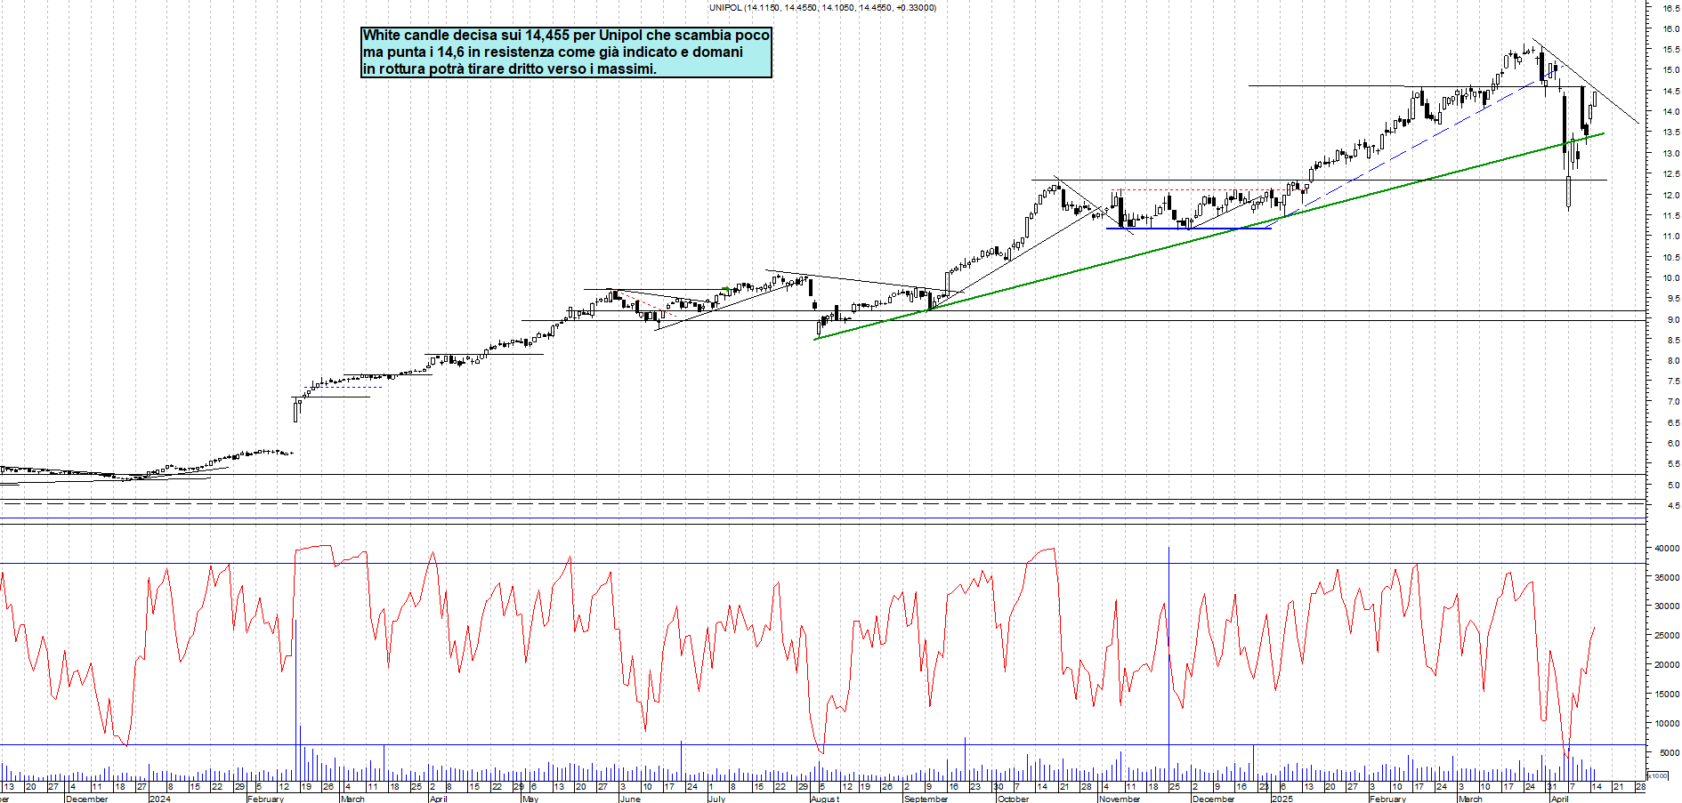This screenshot has height=803, width=1682.
Task: Click the 7.0 price axis label
Action: [1673, 402]
